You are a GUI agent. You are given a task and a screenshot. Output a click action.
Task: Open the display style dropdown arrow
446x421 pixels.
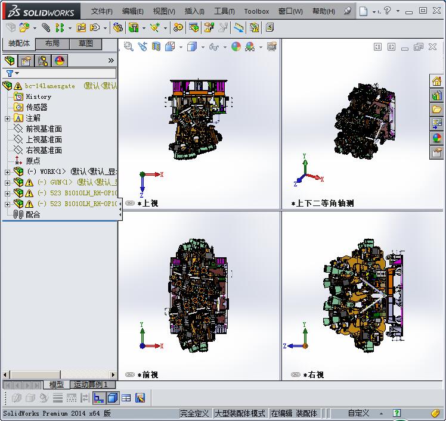click(x=203, y=47)
